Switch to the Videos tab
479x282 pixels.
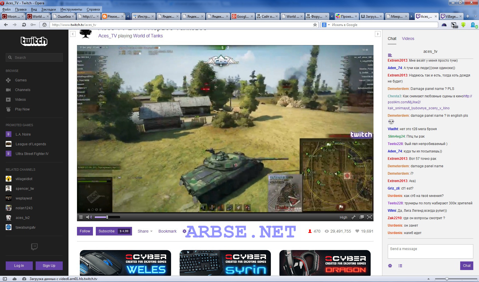pos(408,39)
